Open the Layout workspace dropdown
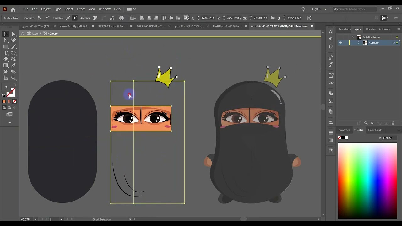This screenshot has width=402, height=226. click(319, 9)
